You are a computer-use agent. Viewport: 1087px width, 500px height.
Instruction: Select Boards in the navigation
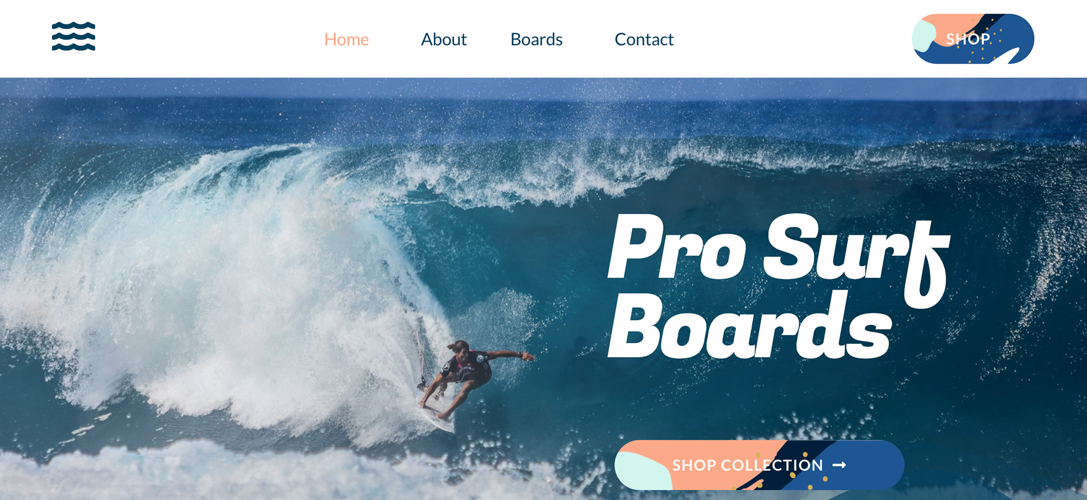[536, 39]
